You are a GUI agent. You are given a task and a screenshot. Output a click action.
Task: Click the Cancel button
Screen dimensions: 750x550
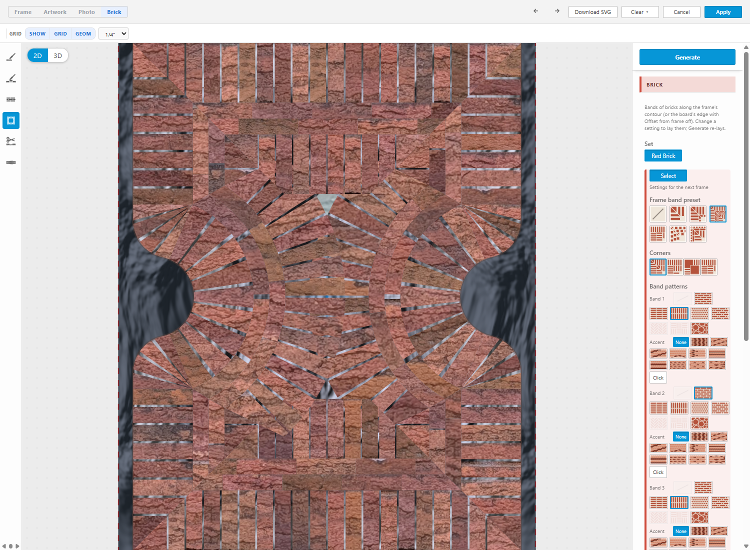(x=681, y=12)
